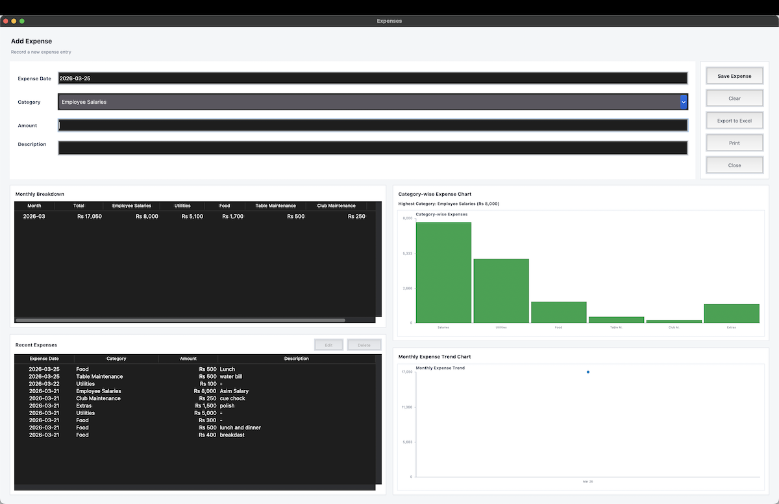Select the breakdast expense row

pyautogui.click(x=195, y=435)
